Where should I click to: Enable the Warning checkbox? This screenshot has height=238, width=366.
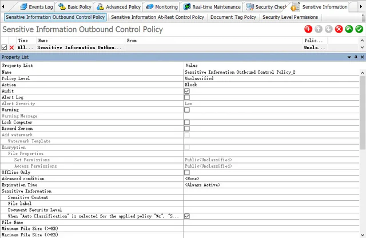pyautogui.click(x=187, y=110)
